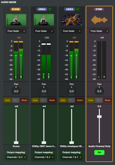Click VIDEO badge on 1080p timelapse strip
This screenshot has height=165, width=115.
tap(70, 9)
